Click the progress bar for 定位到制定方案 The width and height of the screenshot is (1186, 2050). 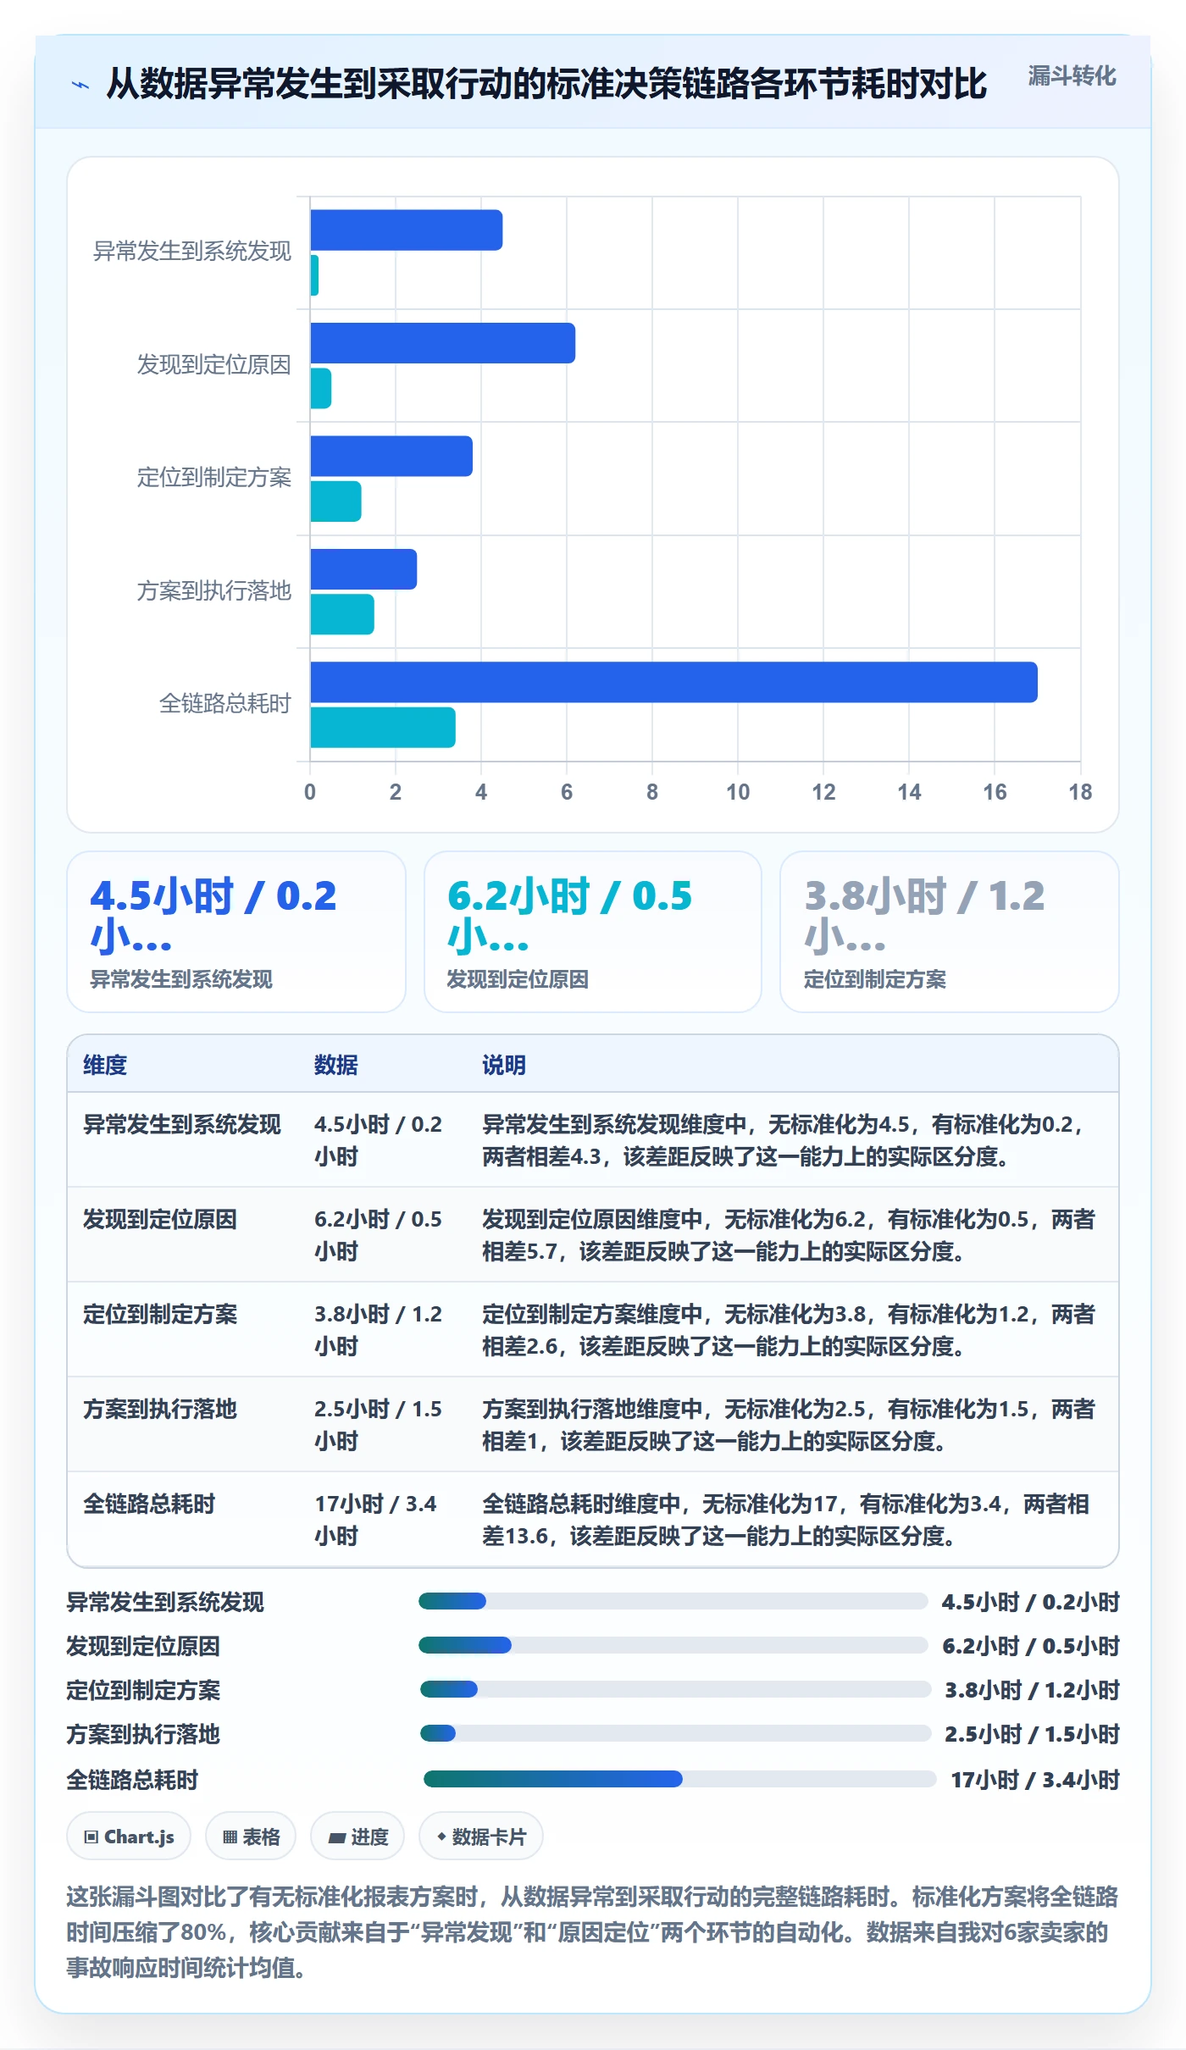tap(676, 1689)
